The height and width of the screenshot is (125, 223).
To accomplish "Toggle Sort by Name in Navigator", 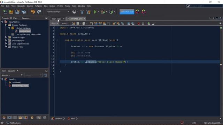I will point(39,117).
